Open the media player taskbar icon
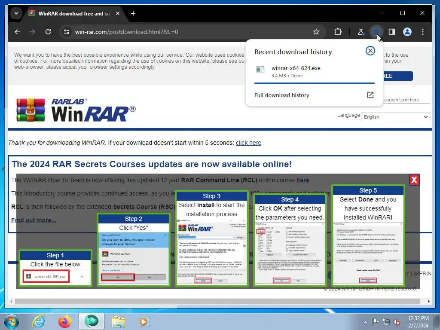Image resolution: width=440 pixels, height=330 pixels. click(144, 321)
